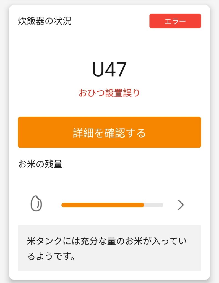Tap the red おひつ設置誤り error message
219x283 pixels.
click(109, 93)
